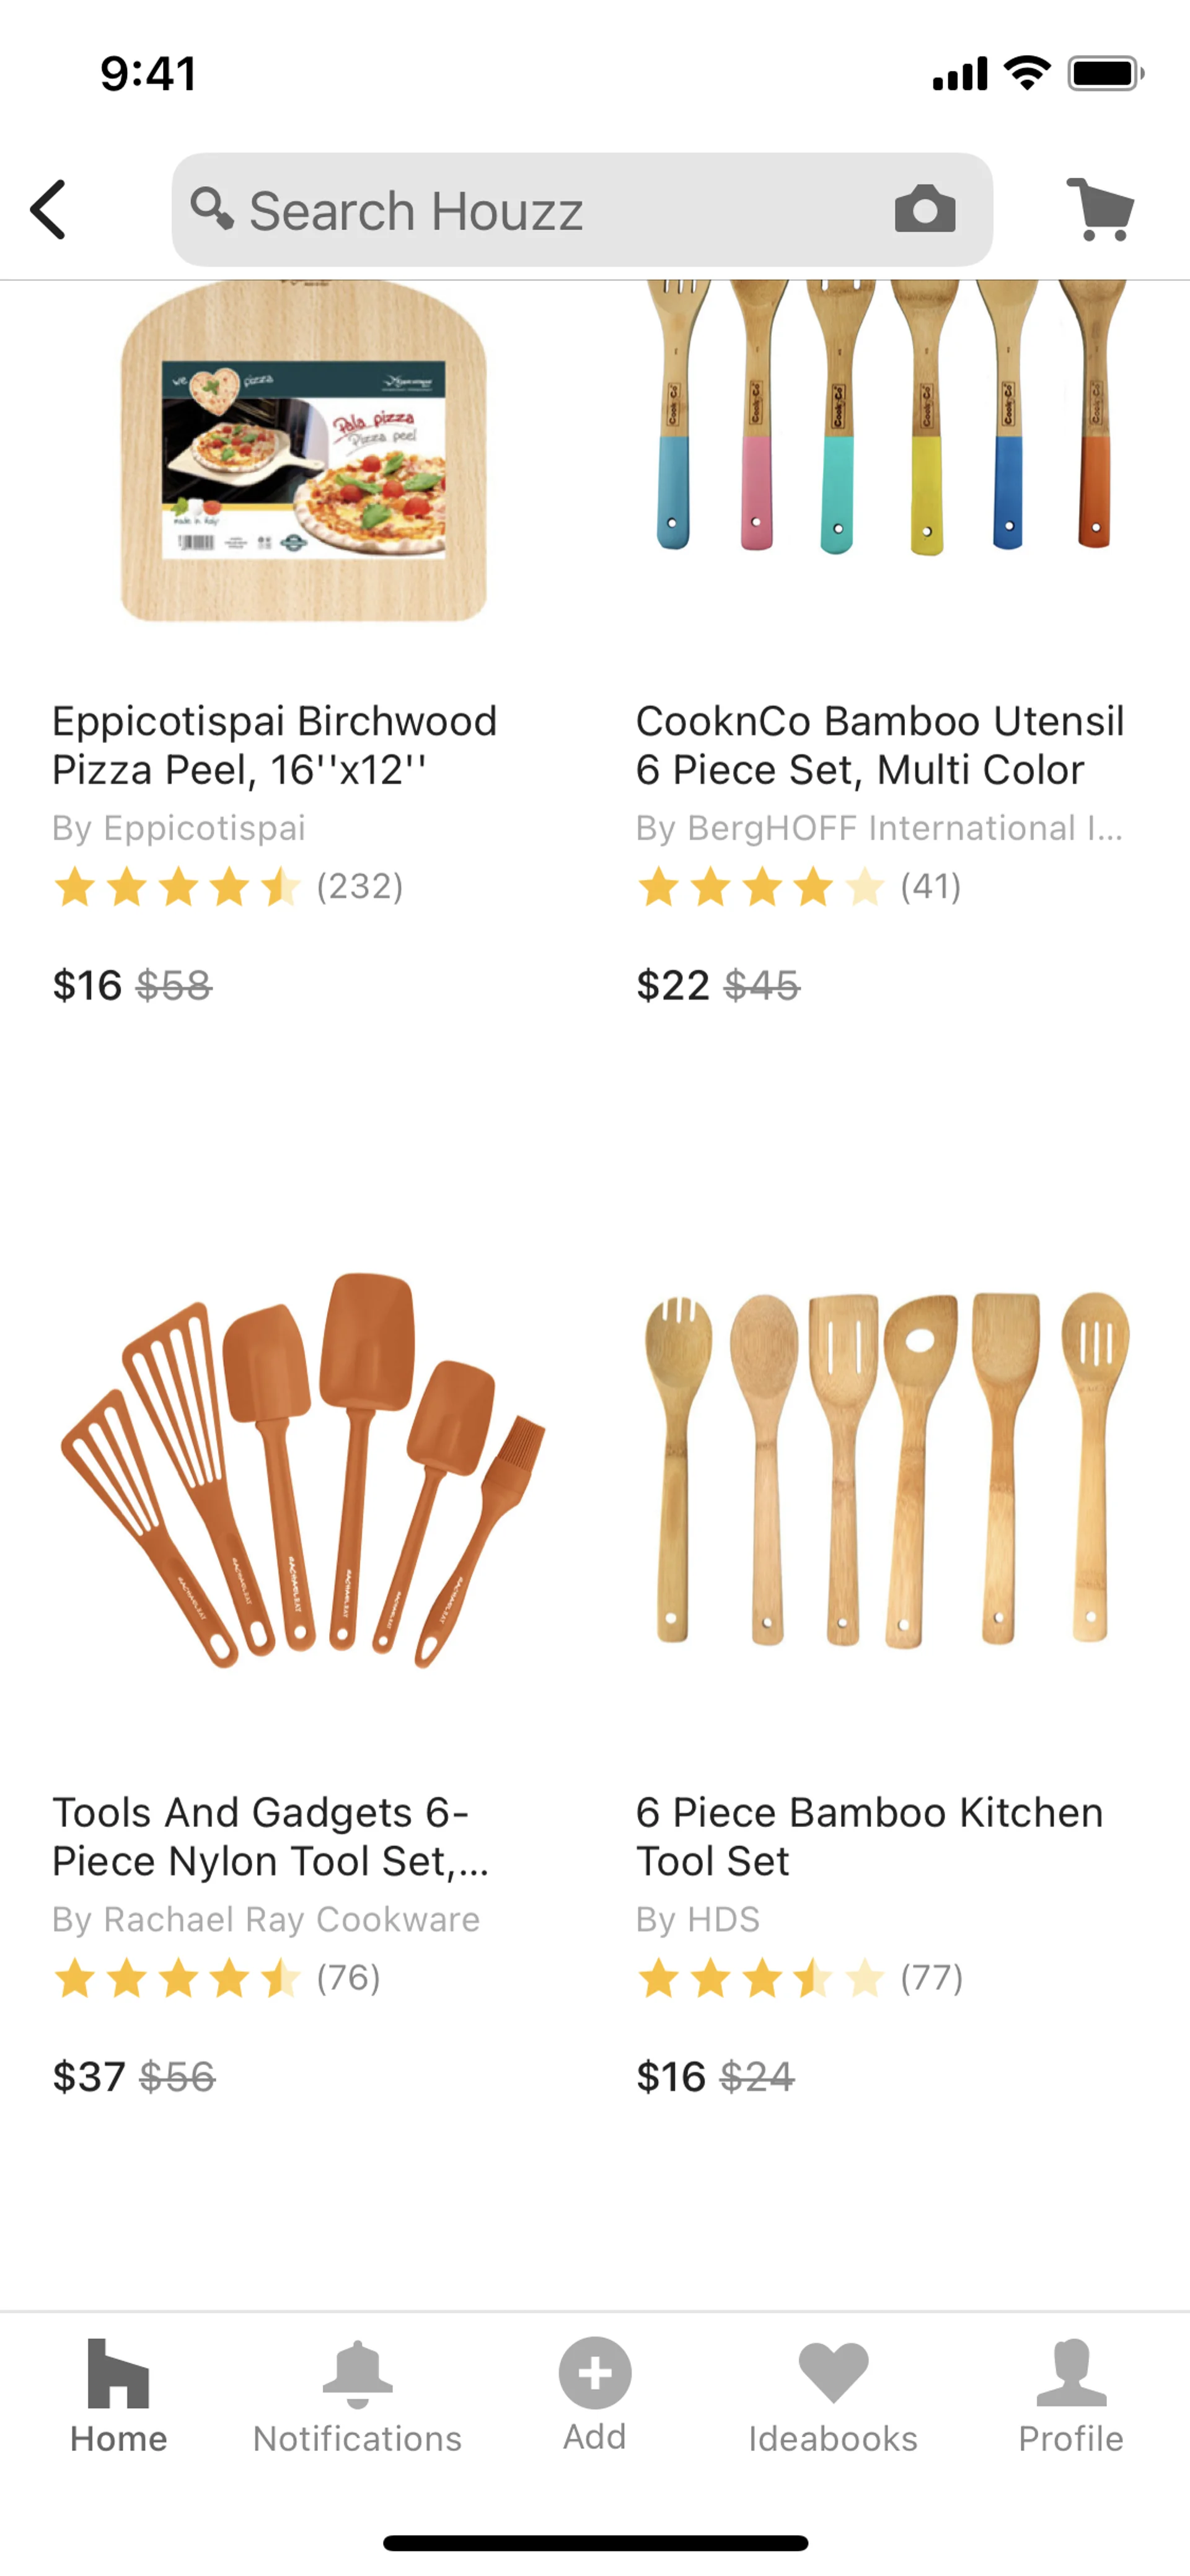Tap the Notifications bell icon
Viewport: 1190px width, 2576px height.
(357, 2373)
